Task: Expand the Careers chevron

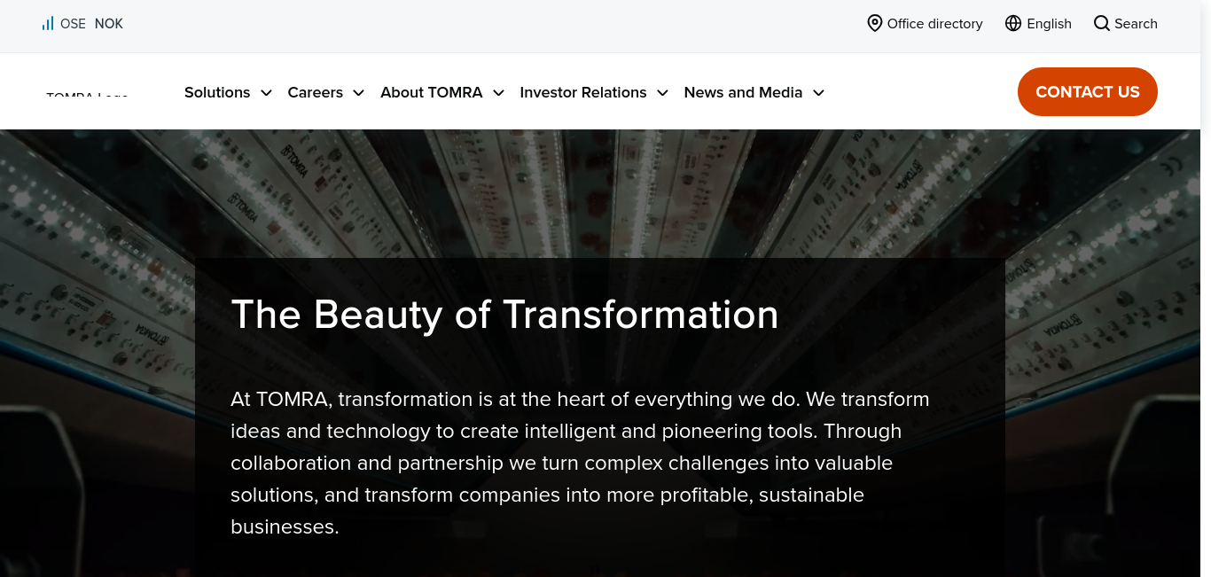Action: [358, 92]
